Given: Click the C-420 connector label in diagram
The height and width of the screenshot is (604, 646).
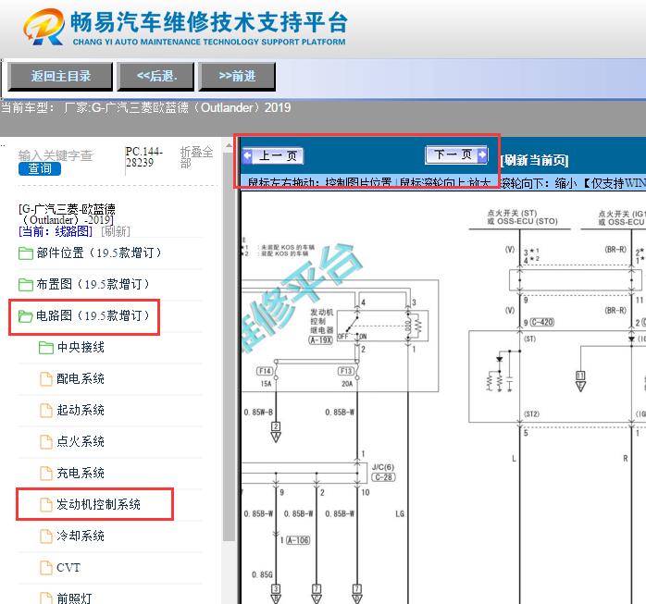Looking at the screenshot, I should point(541,322).
